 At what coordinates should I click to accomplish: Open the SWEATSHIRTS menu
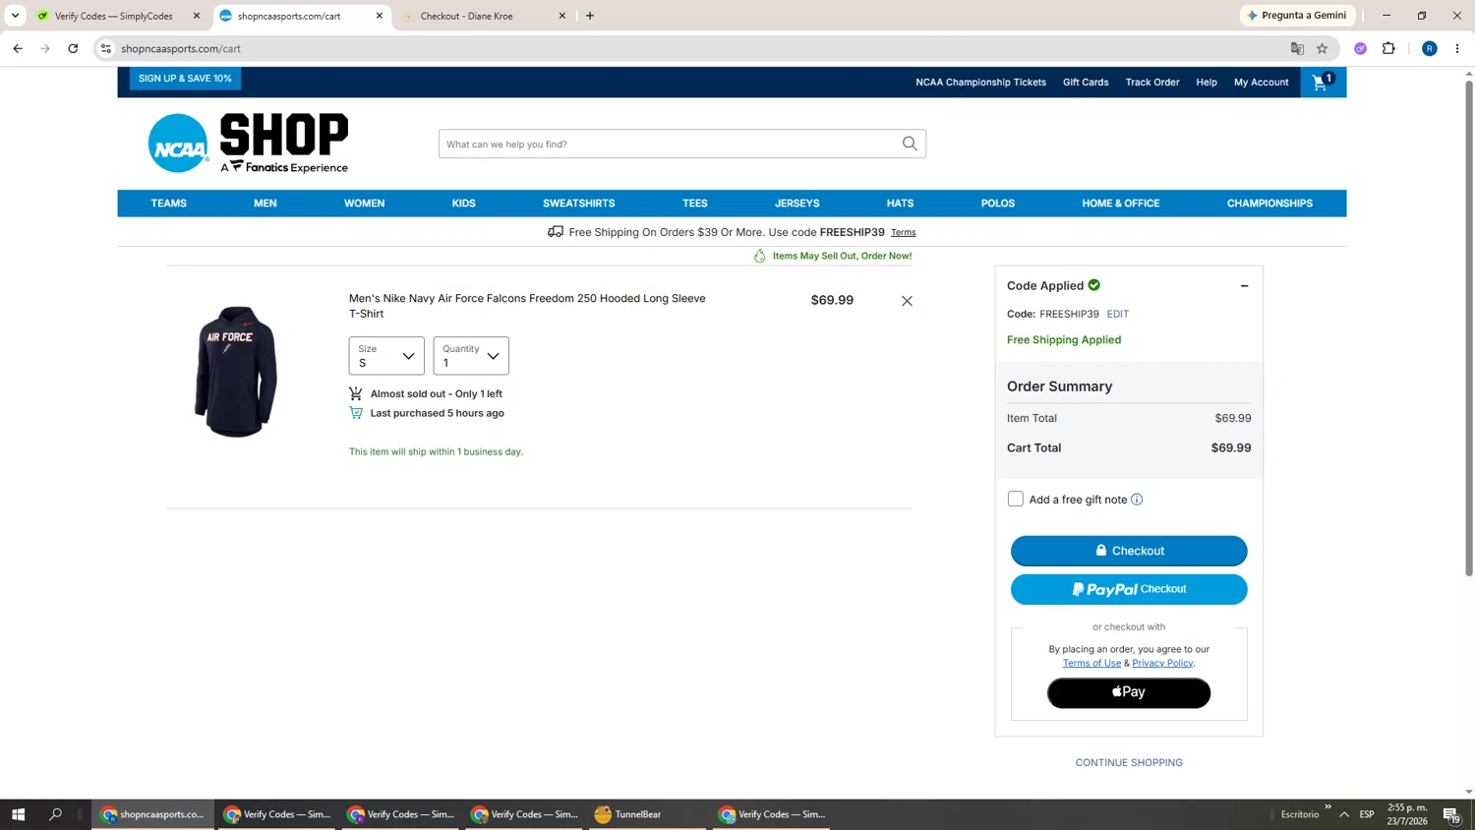579,204
